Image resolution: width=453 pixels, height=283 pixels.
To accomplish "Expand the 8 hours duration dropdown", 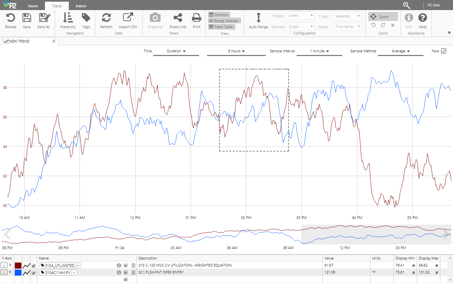I will (236, 51).
